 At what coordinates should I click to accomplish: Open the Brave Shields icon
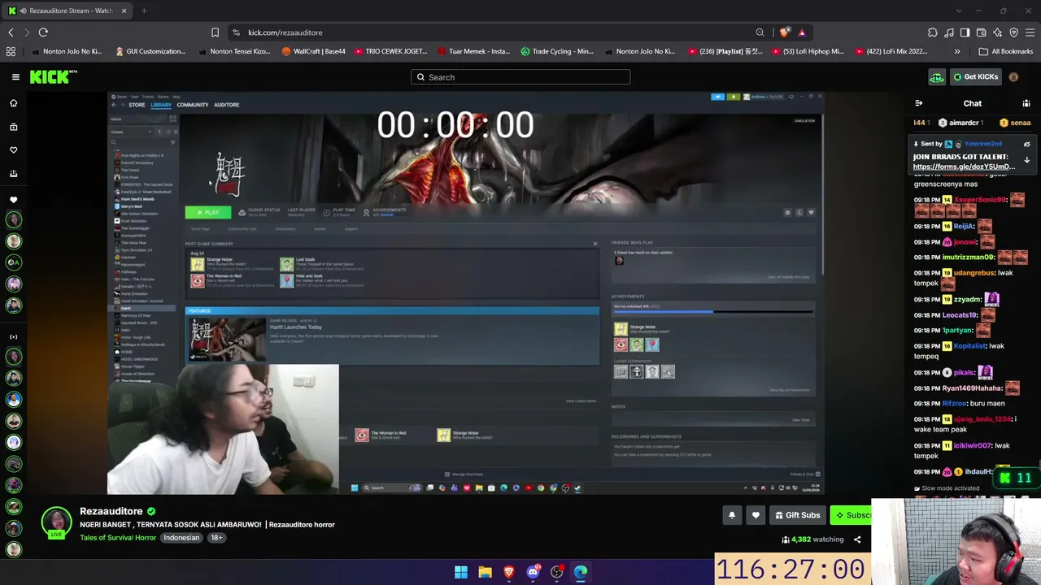pyautogui.click(x=784, y=32)
